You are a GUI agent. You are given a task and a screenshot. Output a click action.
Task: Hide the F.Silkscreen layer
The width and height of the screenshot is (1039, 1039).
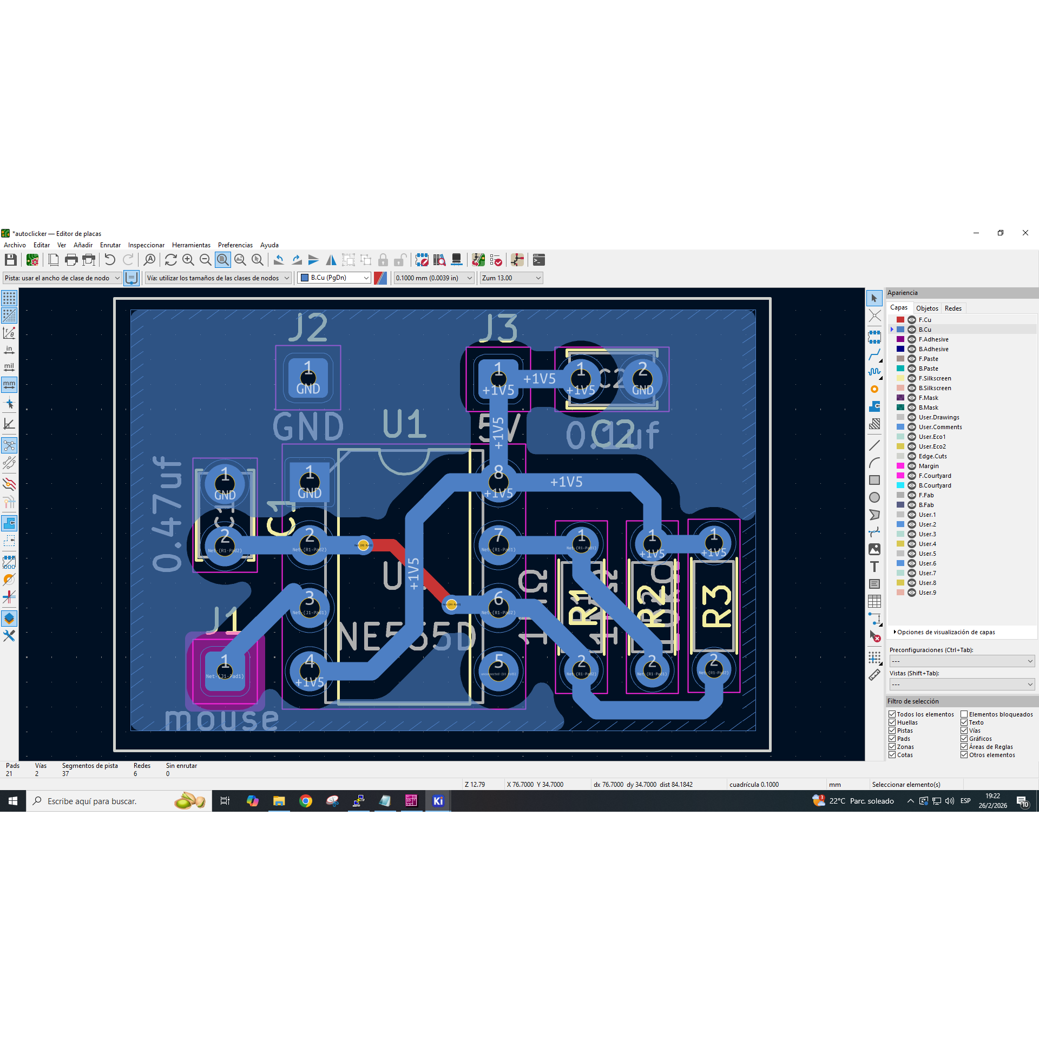911,378
